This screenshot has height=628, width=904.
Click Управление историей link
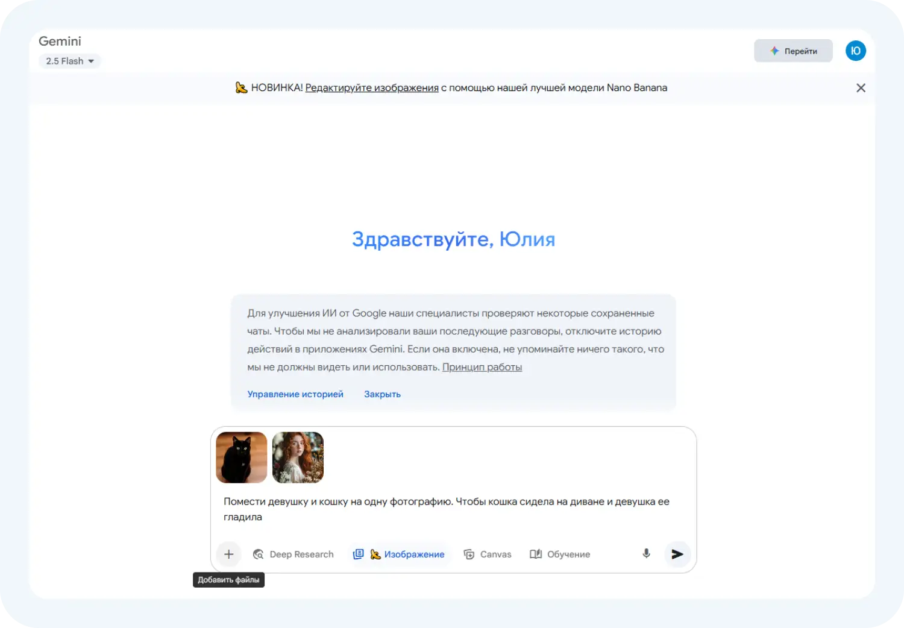295,394
